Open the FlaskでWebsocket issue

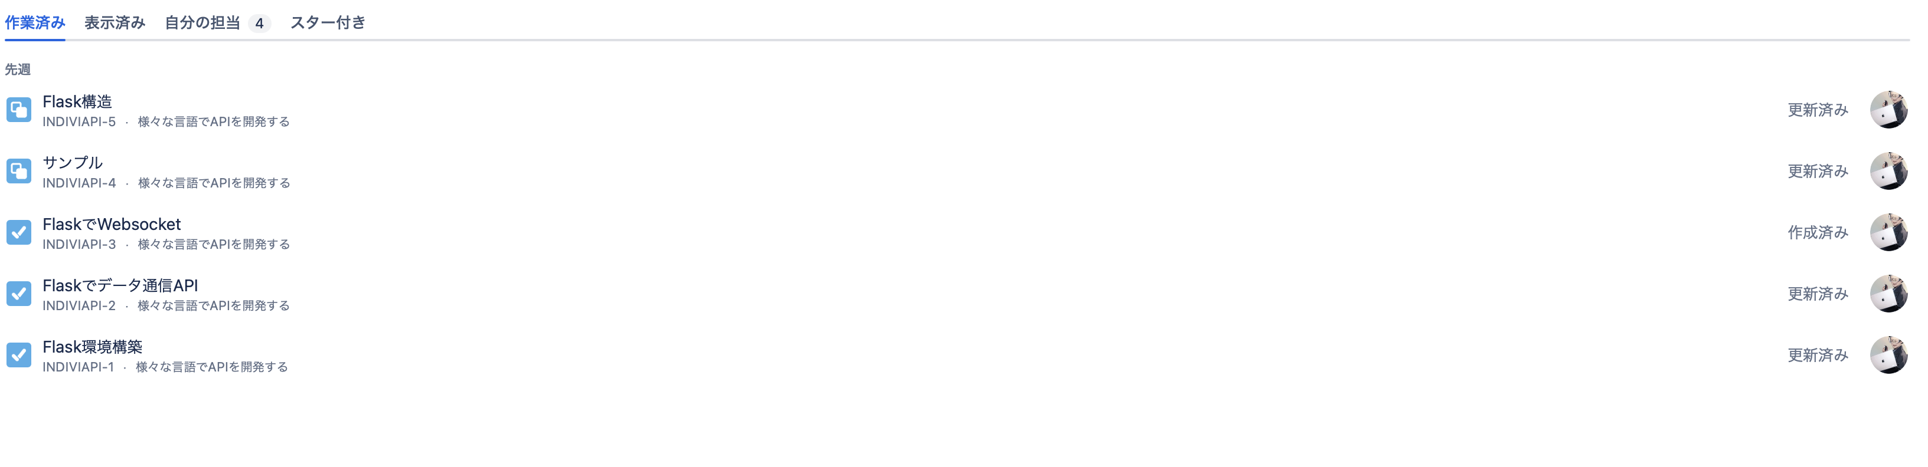click(x=112, y=224)
